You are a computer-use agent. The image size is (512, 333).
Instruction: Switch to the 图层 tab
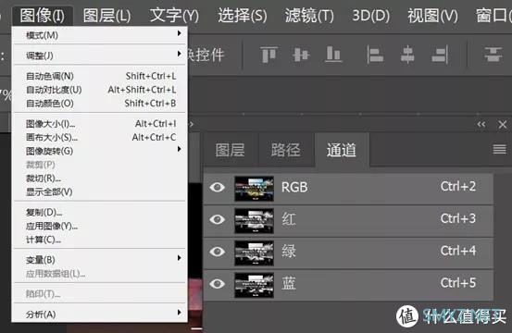click(x=231, y=150)
